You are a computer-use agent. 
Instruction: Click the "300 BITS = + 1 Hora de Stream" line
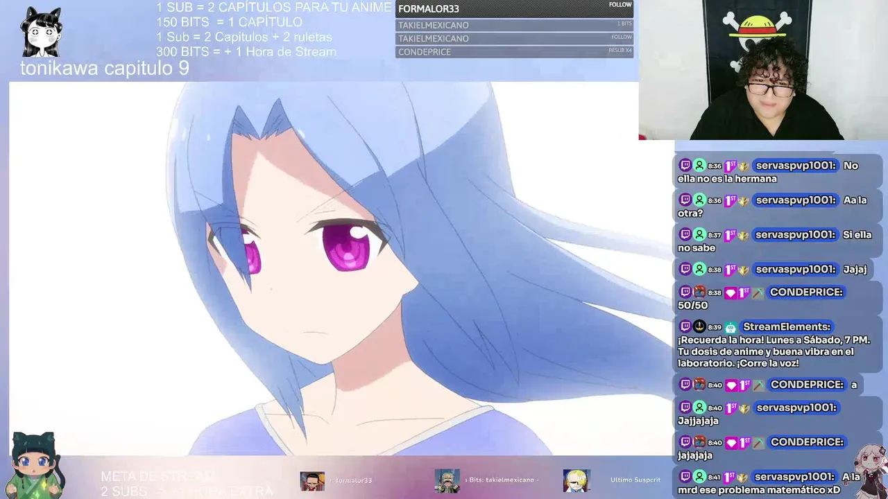click(x=246, y=51)
